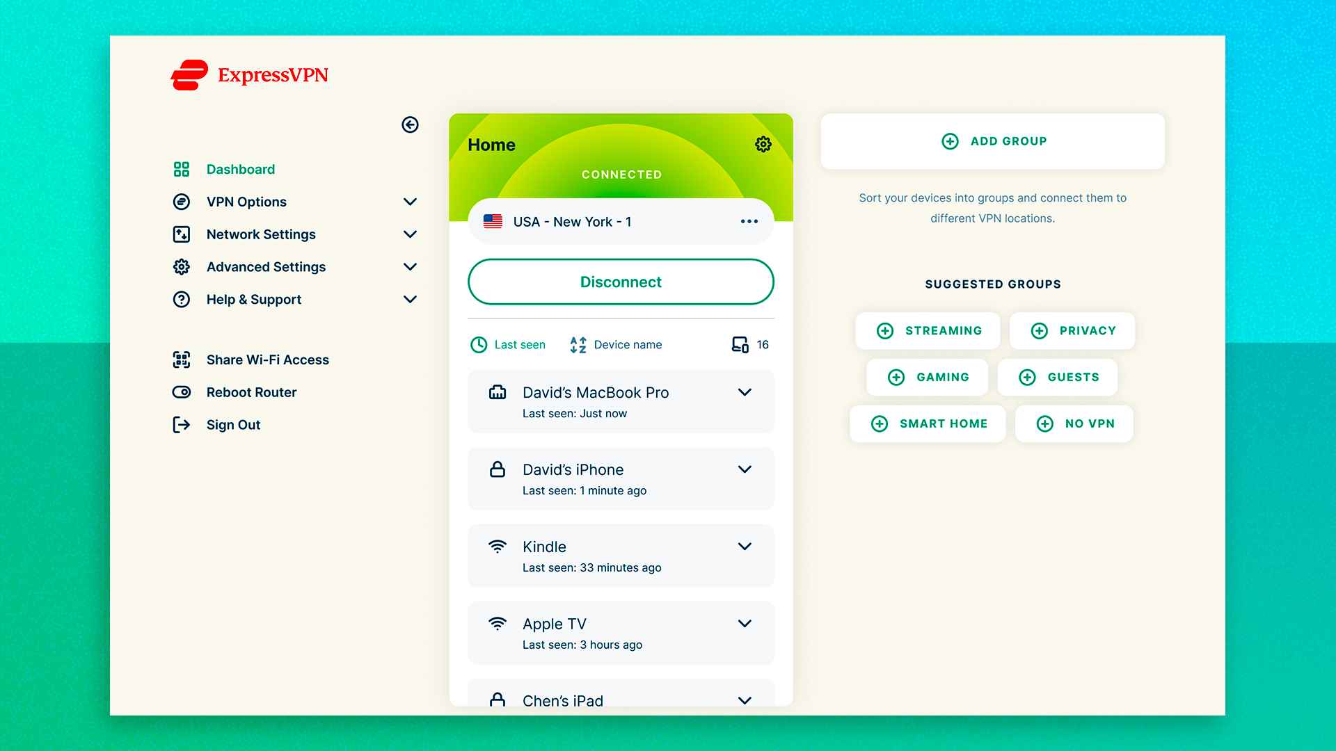The image size is (1336, 751).
Task: Click the CONNECTED status label
Action: 621,175
